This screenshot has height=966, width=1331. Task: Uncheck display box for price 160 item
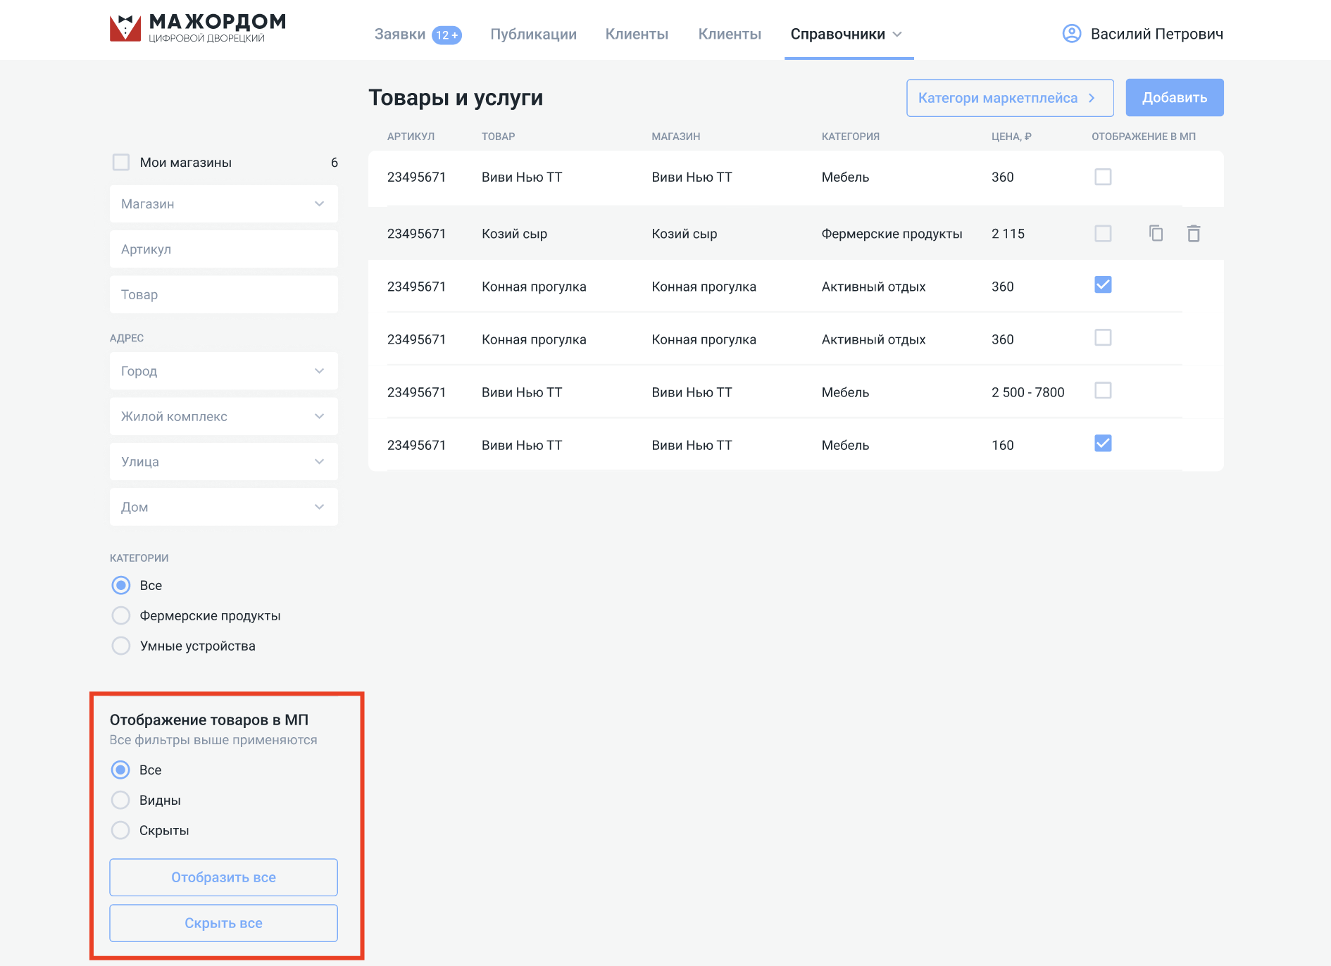(1103, 444)
